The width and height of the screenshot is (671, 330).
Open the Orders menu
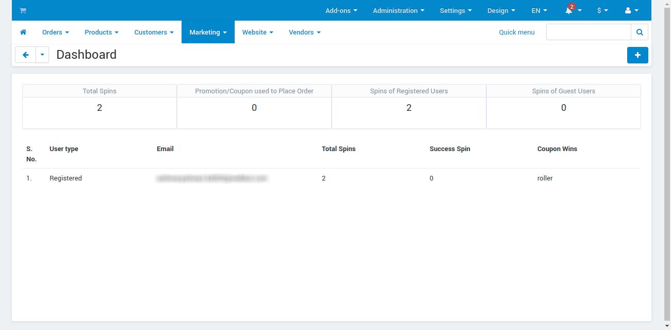(55, 32)
